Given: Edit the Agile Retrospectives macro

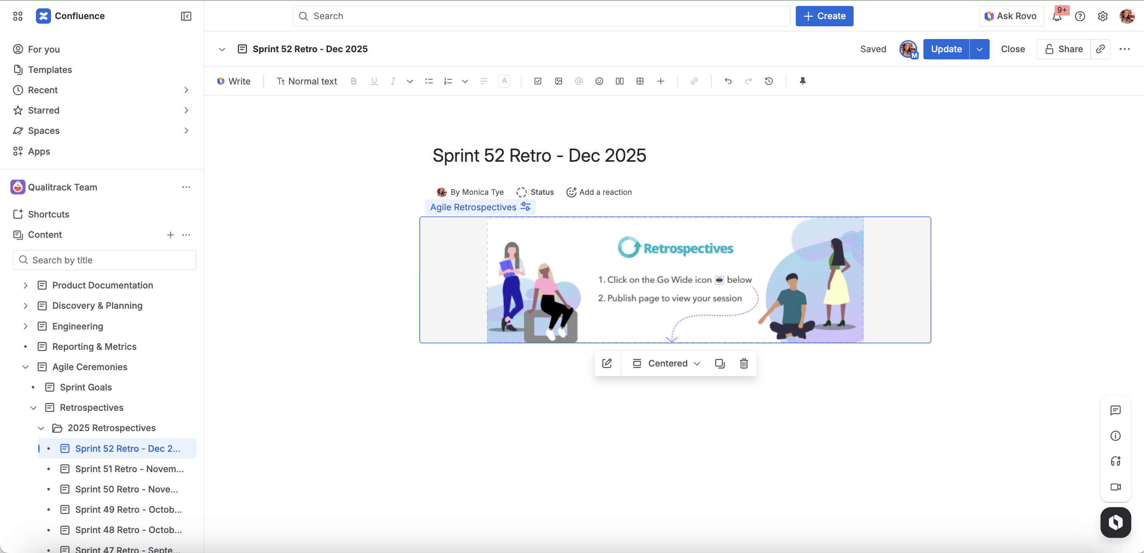Looking at the screenshot, I should point(607,363).
